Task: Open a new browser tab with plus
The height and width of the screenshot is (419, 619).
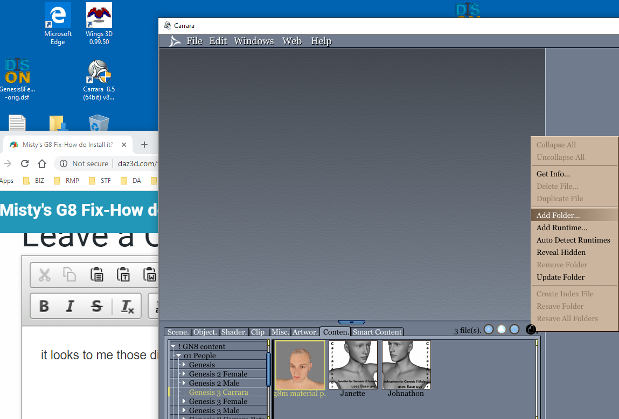Action: click(144, 145)
